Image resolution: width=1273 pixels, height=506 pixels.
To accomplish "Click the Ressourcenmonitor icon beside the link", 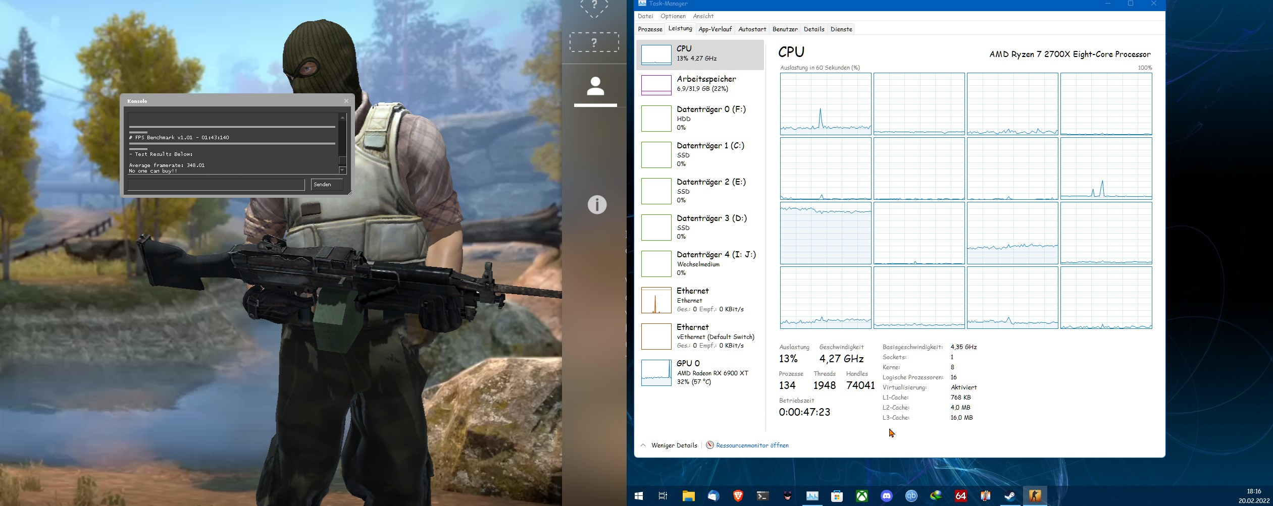I will [x=710, y=445].
